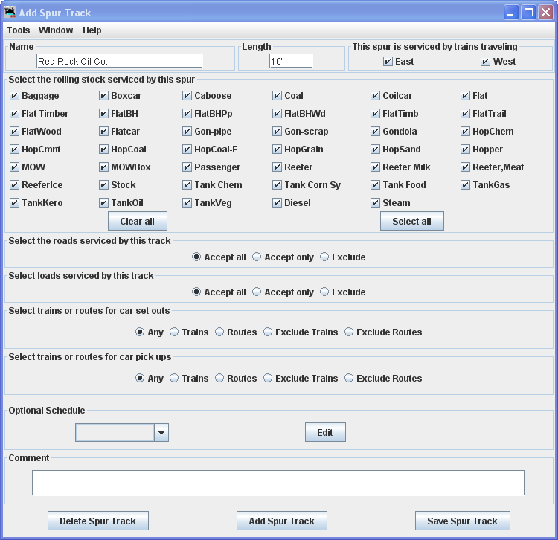This screenshot has height=540, width=558.
Task: Click the Delete Spur Track button
Action: point(97,521)
